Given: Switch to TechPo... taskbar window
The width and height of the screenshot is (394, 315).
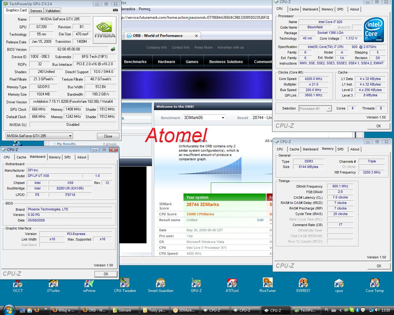Looking at the screenshot, I should 306,310.
